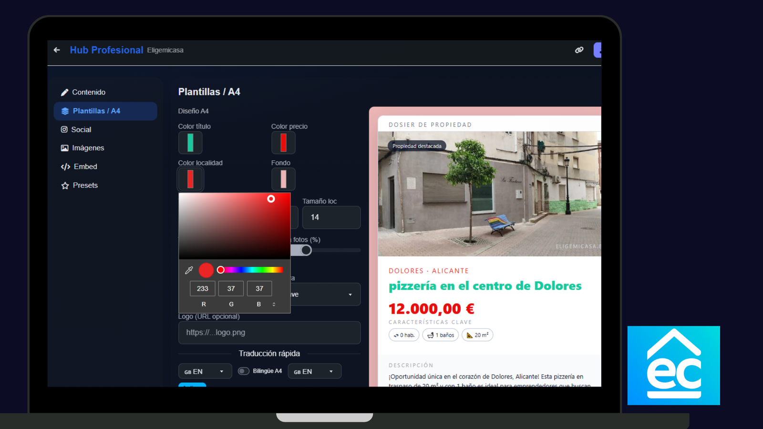Expand the dropdown above the logo field

pyautogui.click(x=350, y=295)
